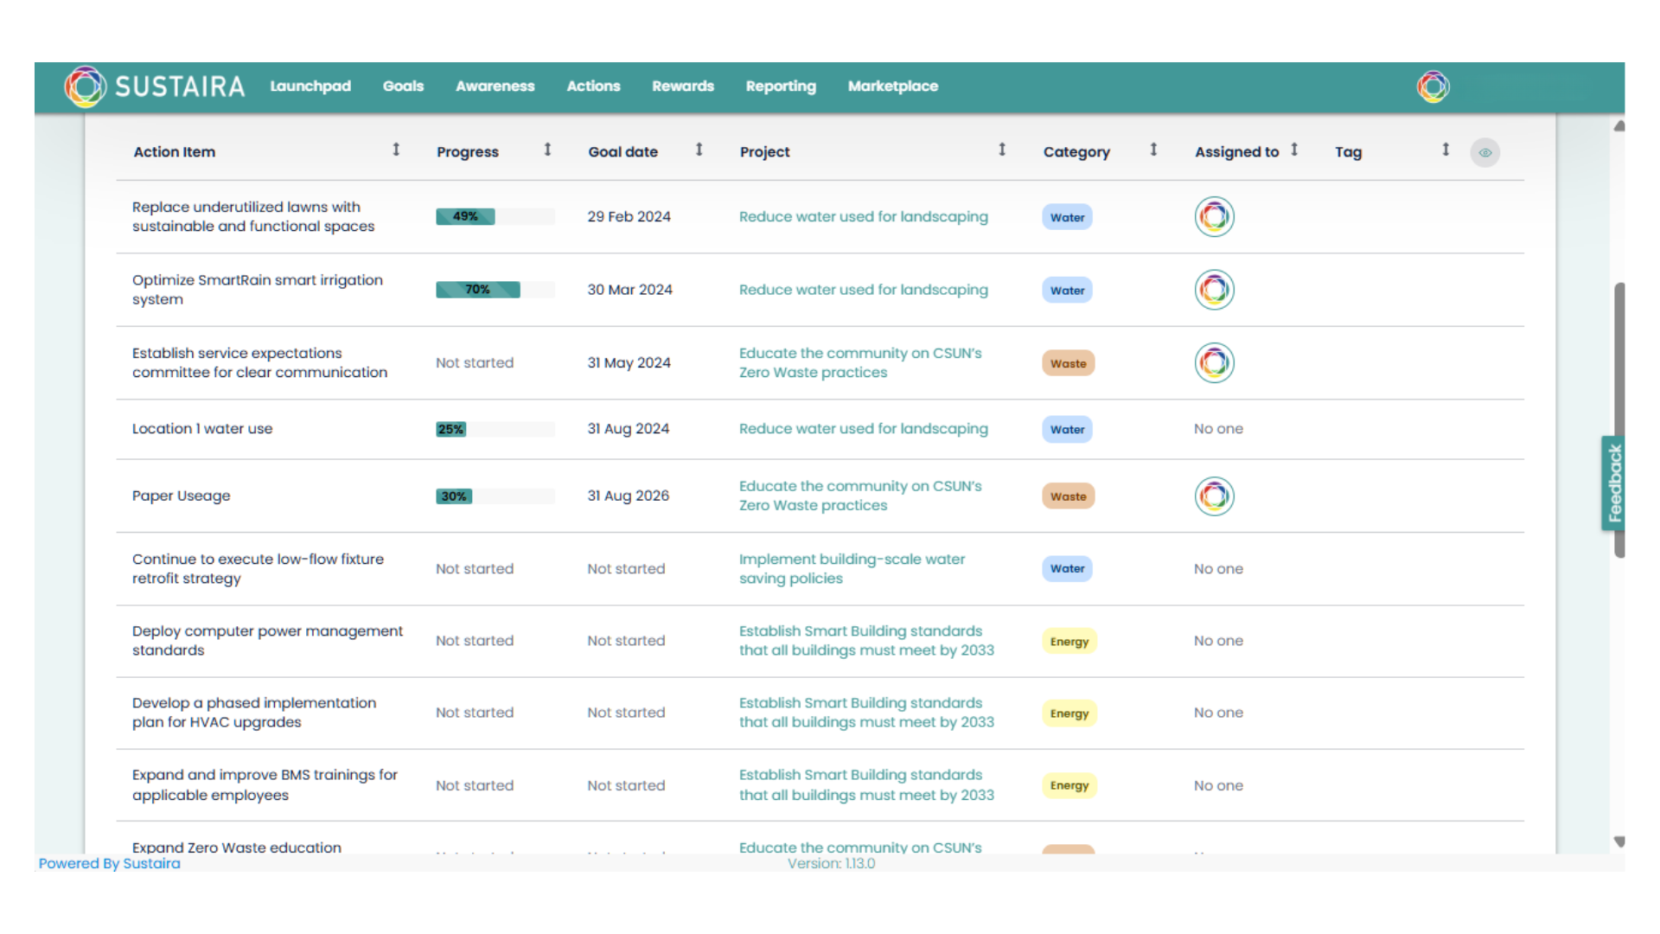Click assignee avatar on Optimize SmartRain row

(x=1214, y=290)
